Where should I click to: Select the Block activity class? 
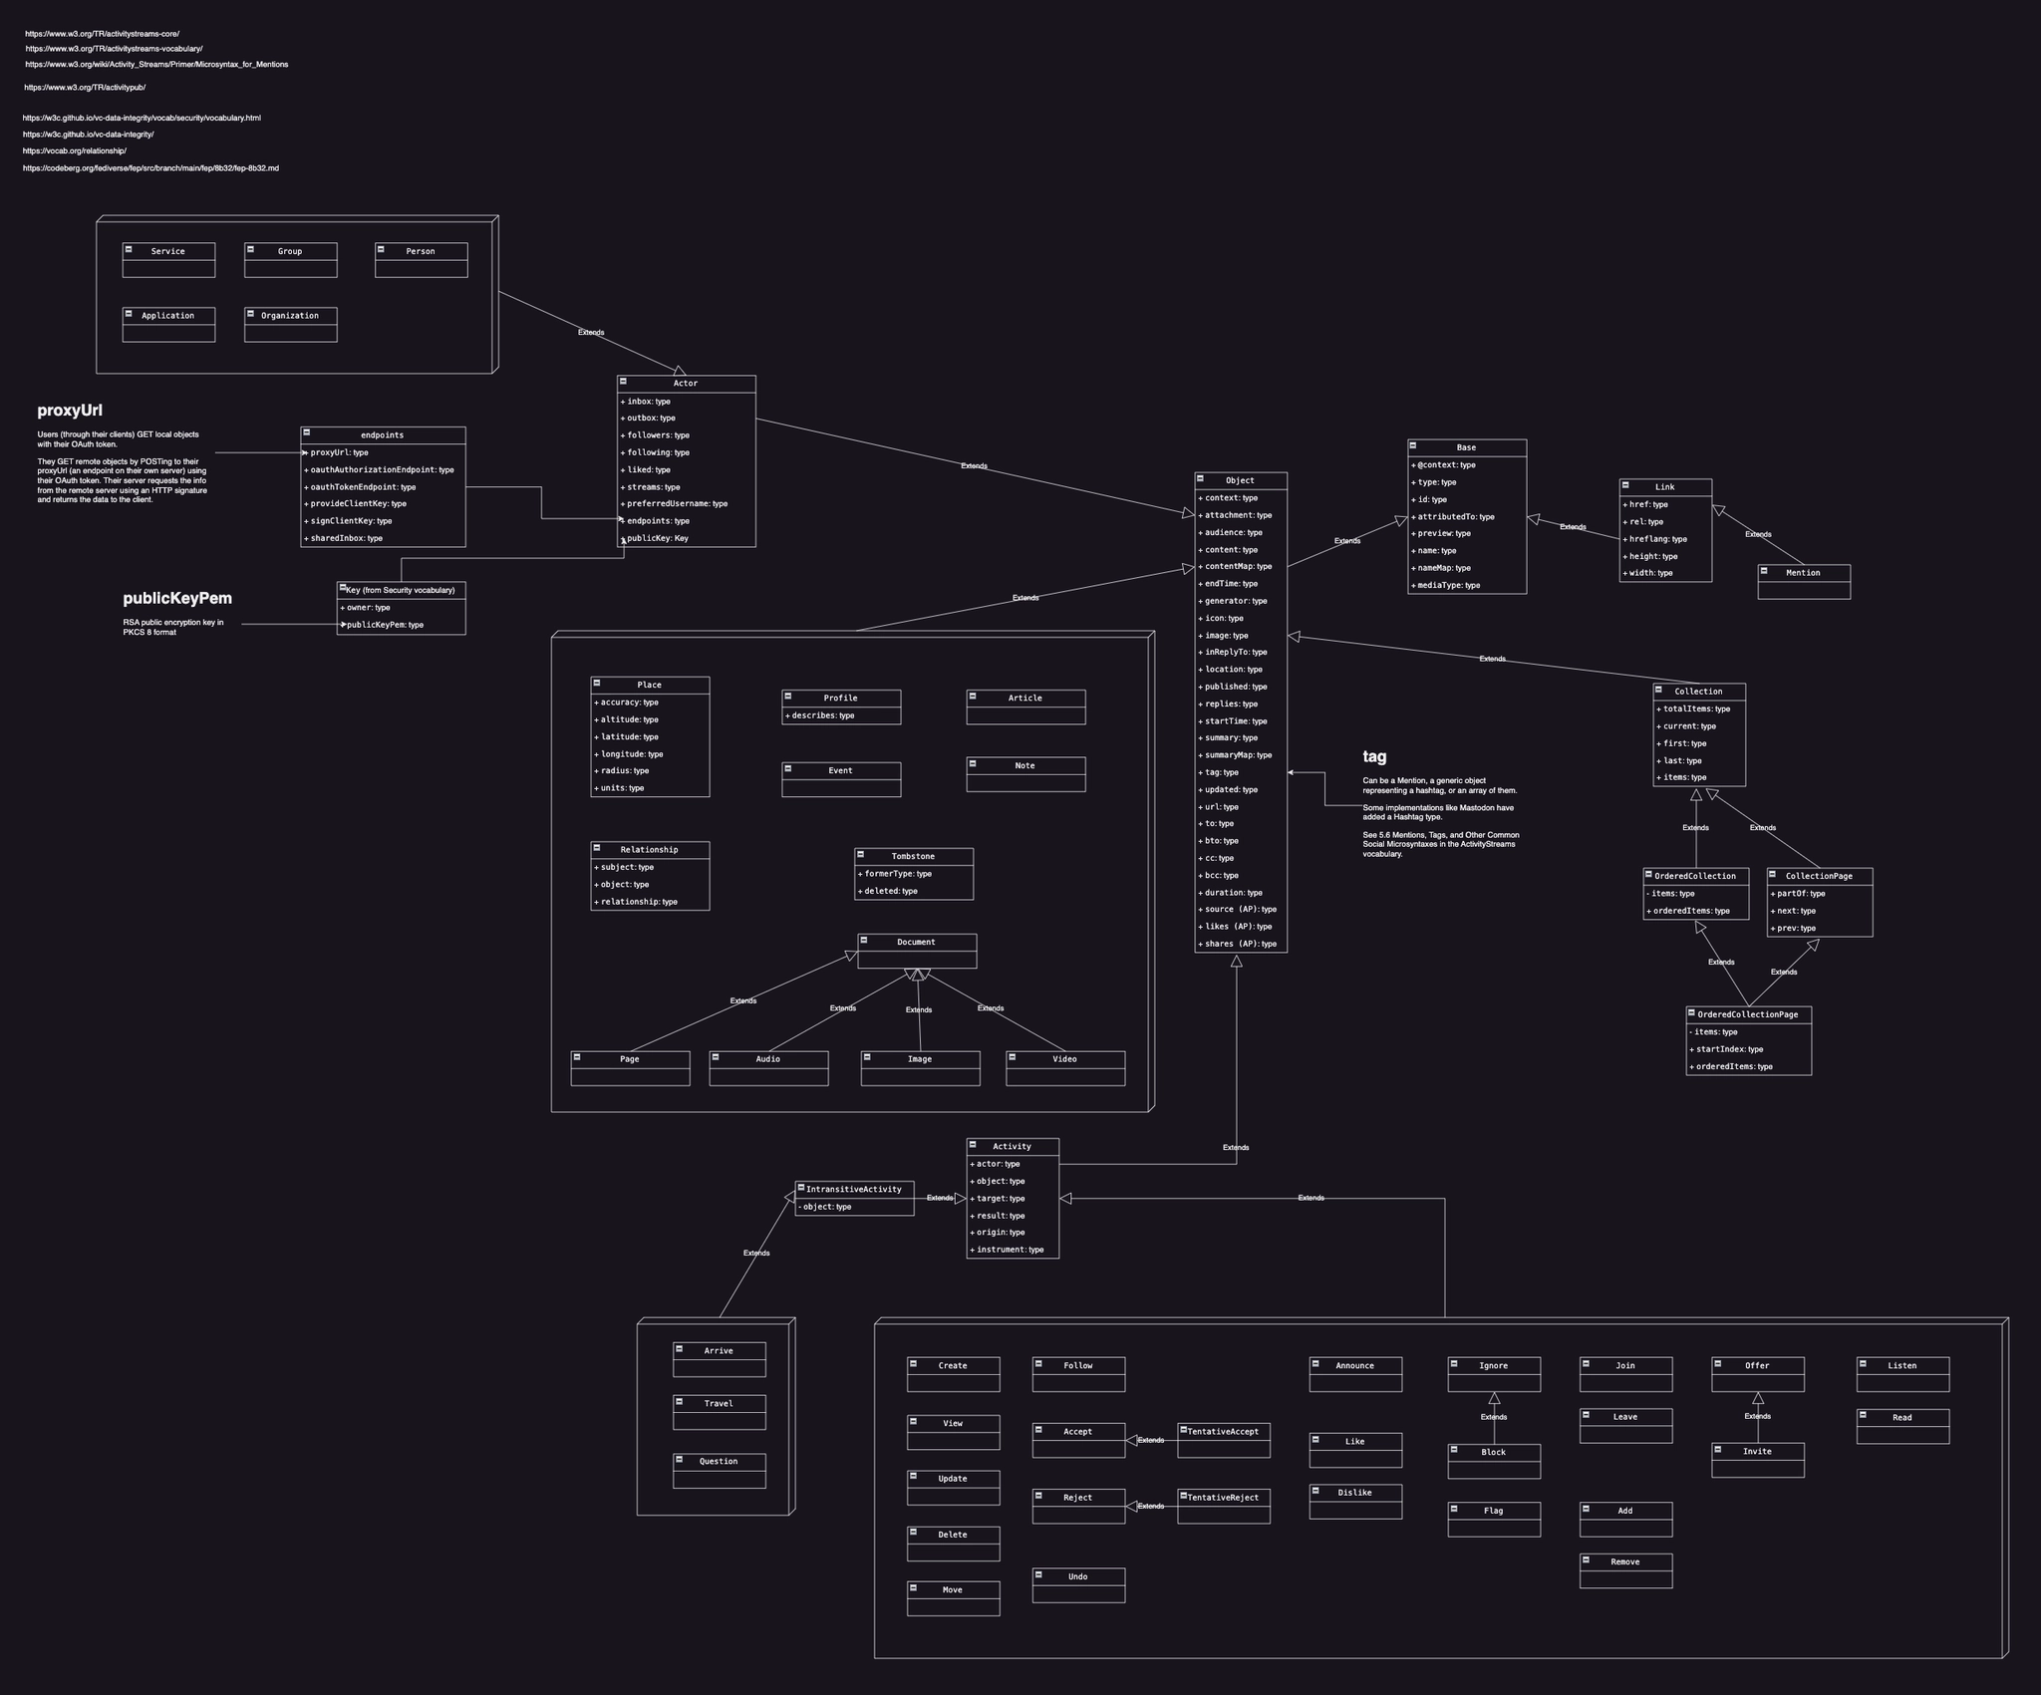[x=1494, y=1461]
